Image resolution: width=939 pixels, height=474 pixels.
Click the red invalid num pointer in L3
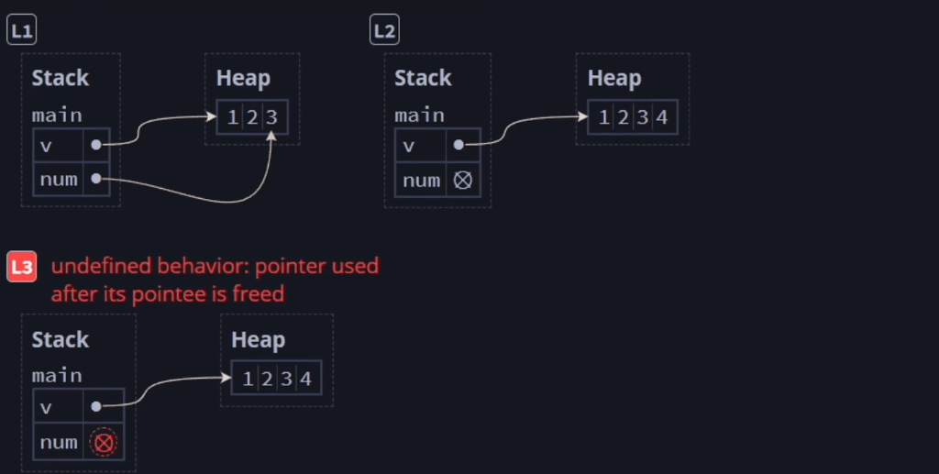click(104, 443)
